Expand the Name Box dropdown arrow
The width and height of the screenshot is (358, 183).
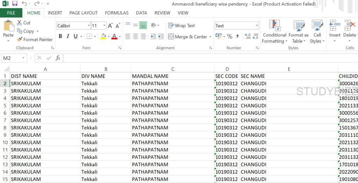click(23, 58)
